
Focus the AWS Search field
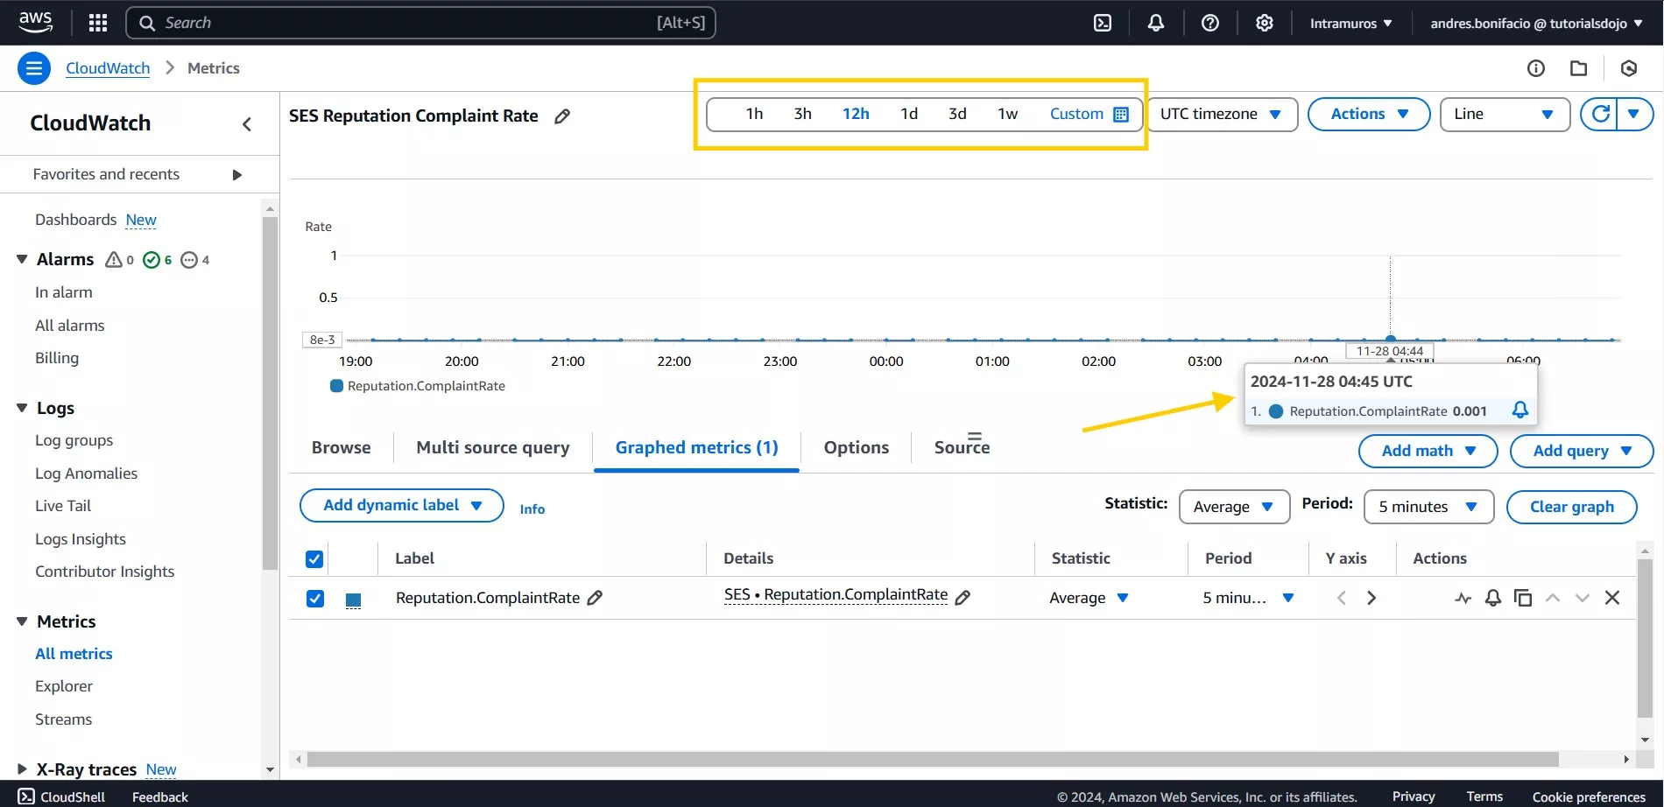click(x=420, y=23)
